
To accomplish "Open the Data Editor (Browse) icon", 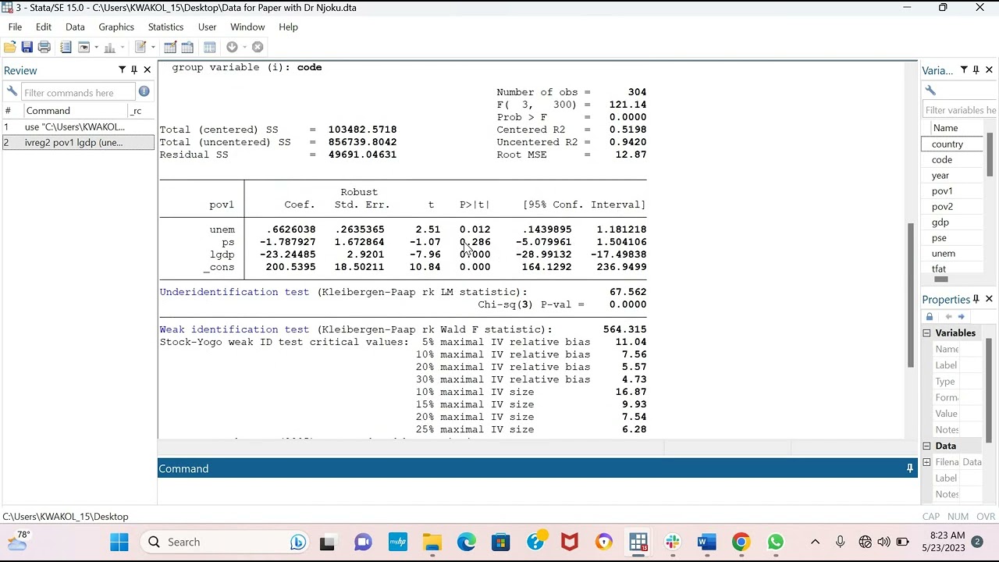I will [187, 47].
